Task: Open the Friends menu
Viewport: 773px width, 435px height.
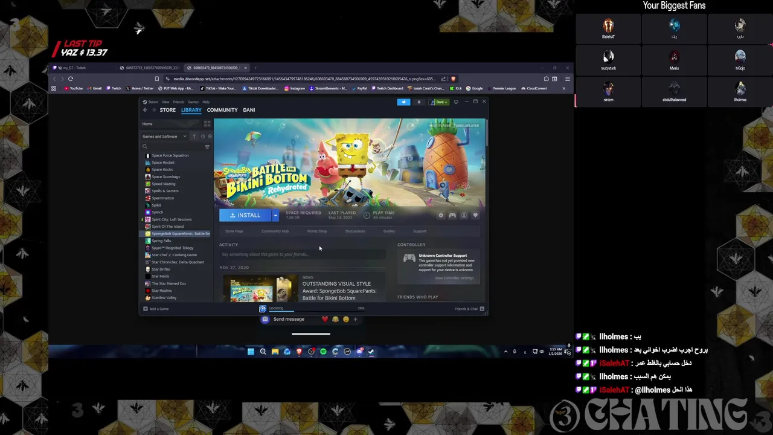Action: coord(179,102)
